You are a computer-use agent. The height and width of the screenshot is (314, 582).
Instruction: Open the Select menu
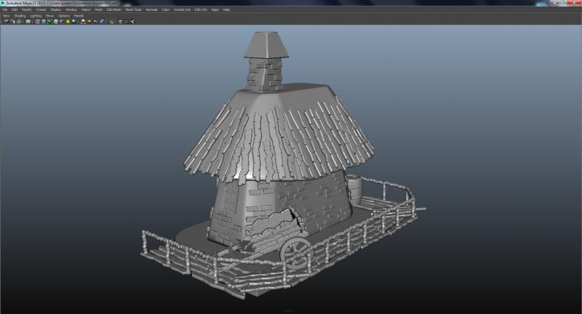[x=86, y=9]
